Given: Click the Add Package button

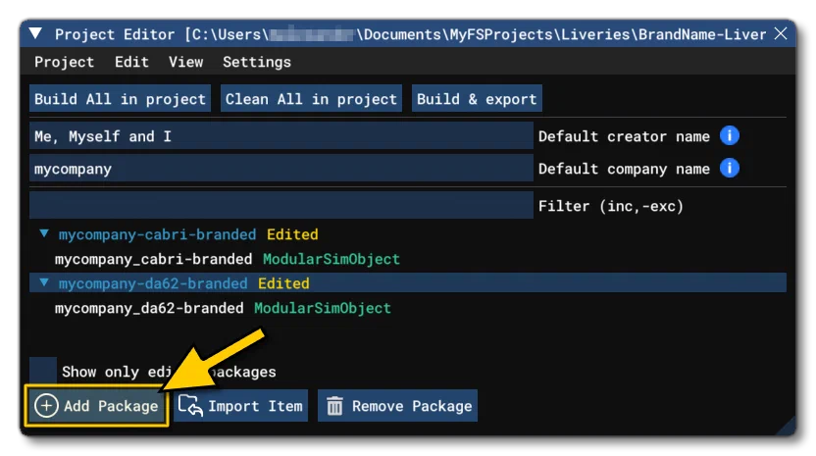Looking at the screenshot, I should point(96,406).
